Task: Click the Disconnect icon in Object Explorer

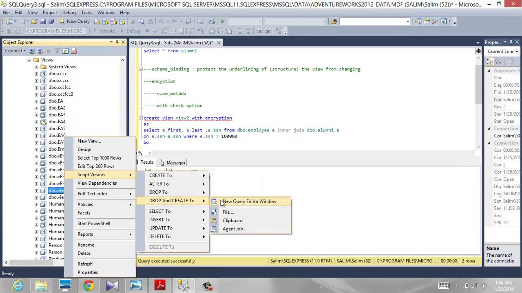Action: 40,51
